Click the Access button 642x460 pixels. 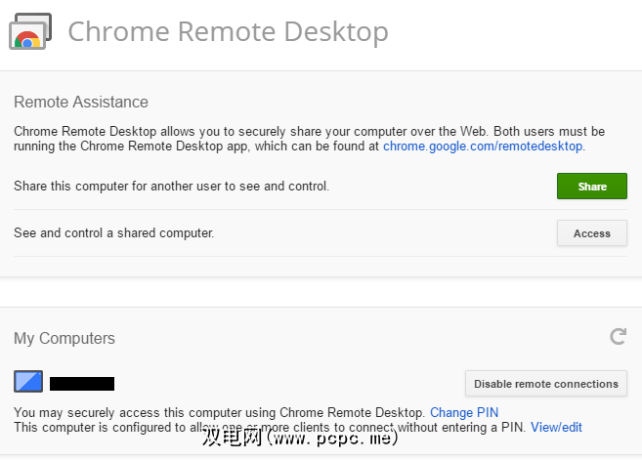coord(591,233)
